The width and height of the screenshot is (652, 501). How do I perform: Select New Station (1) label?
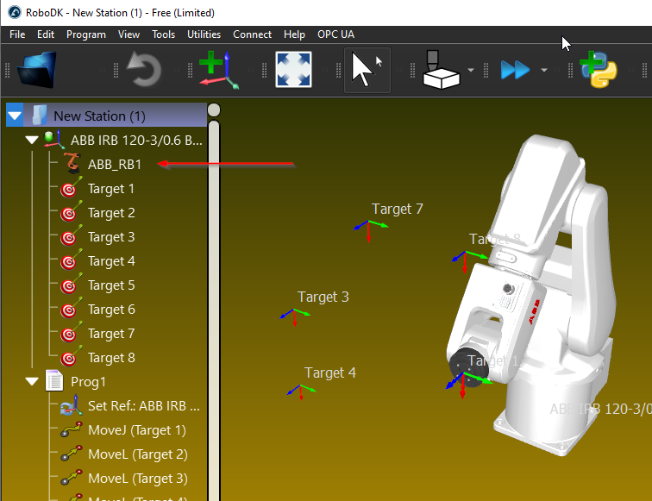click(99, 116)
